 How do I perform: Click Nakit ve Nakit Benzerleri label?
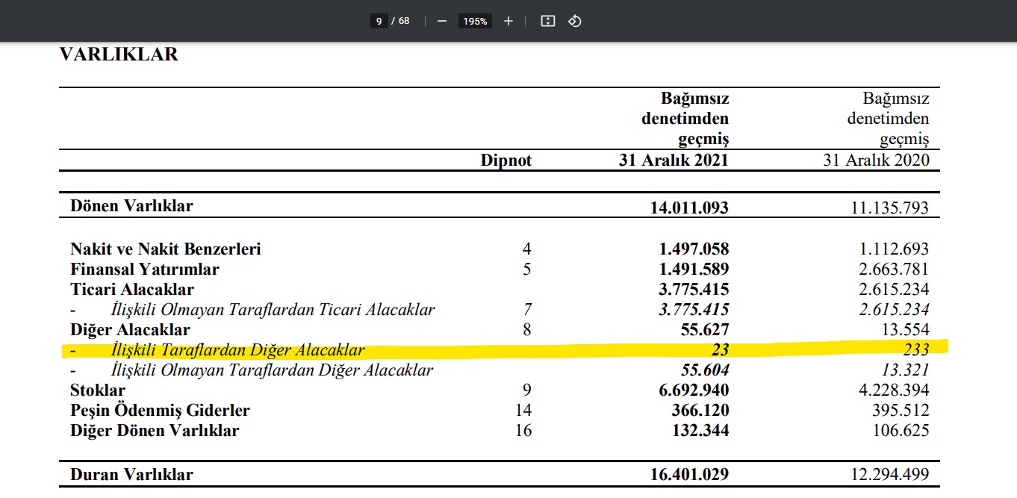[166, 249]
